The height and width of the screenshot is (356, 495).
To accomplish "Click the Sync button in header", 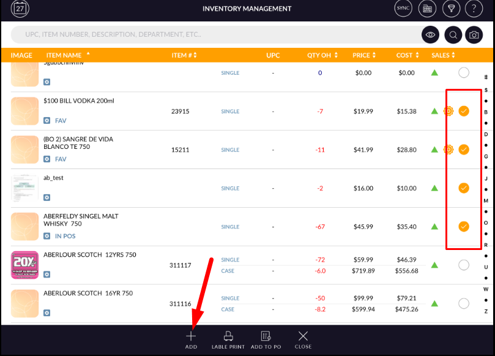I will click(403, 9).
